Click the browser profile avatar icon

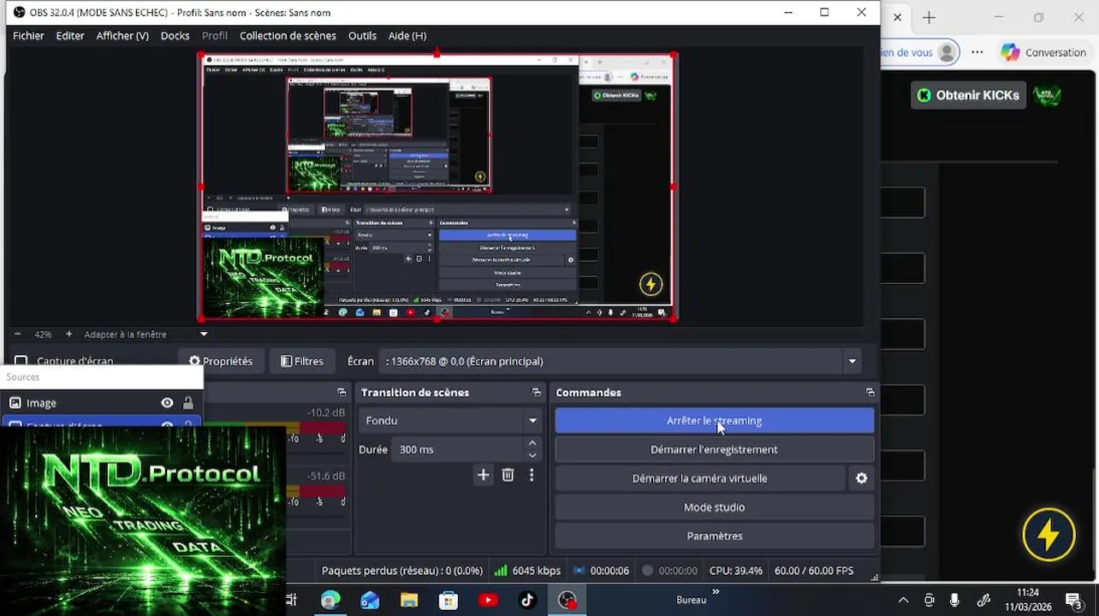[x=947, y=52]
